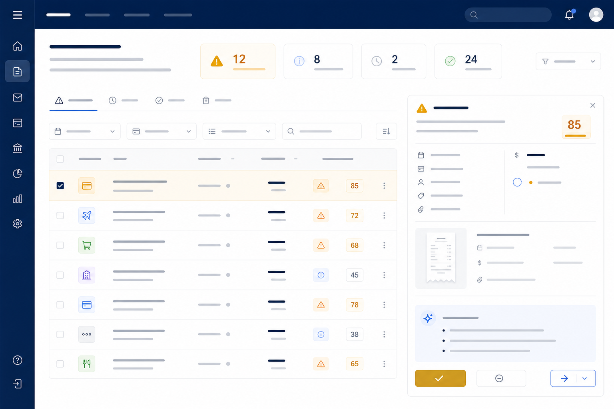Open the approved card showing 24
The image size is (614, 409).
click(x=468, y=61)
